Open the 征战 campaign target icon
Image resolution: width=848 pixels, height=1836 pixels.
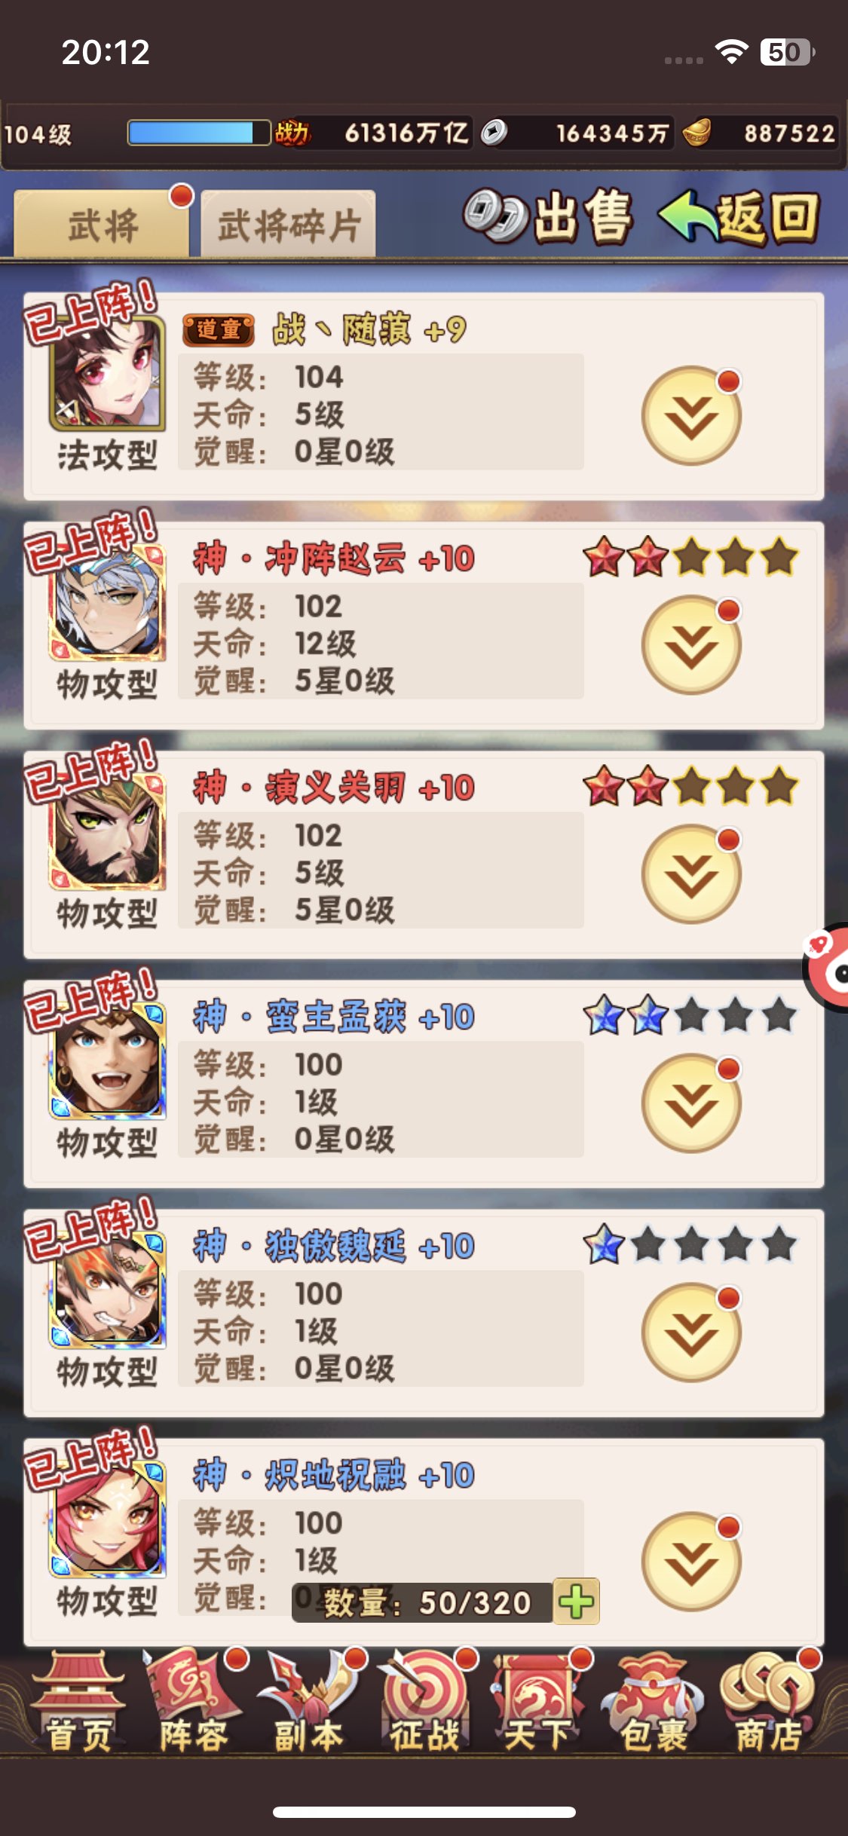coord(424,1703)
